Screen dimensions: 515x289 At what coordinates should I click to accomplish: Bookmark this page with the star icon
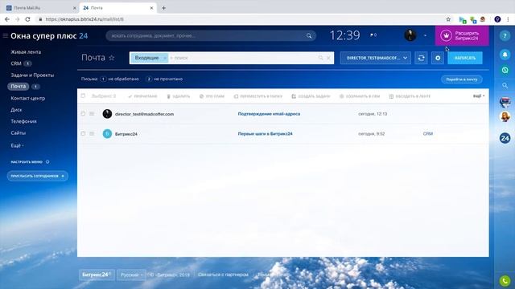448,19
